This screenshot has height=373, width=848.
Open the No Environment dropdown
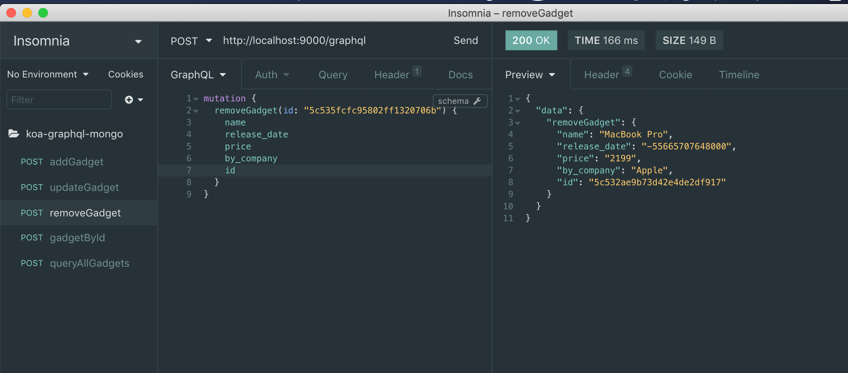point(48,74)
